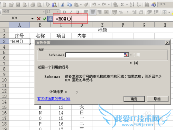Toggle Underline formatting
Image resolution: width=173 pixels, height=130 pixels.
pos(78,12)
